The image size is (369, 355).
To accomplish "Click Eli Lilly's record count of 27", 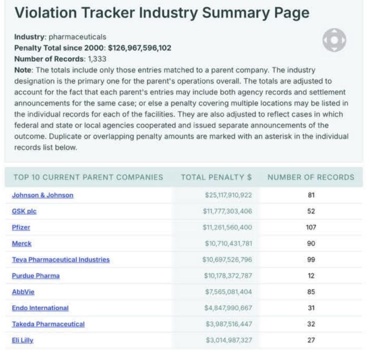I will click(x=311, y=340).
